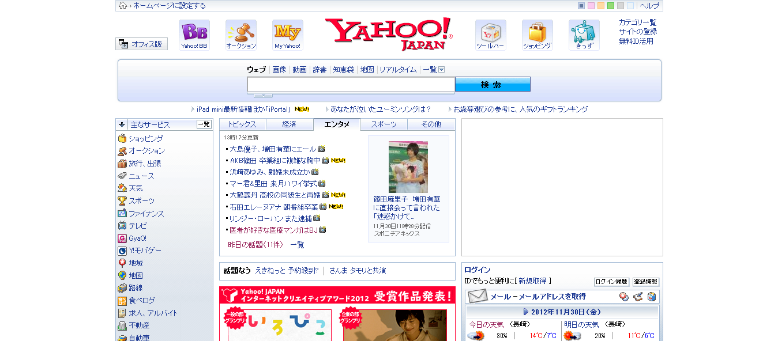Click sidebar ショッピング bag icon

(122, 139)
